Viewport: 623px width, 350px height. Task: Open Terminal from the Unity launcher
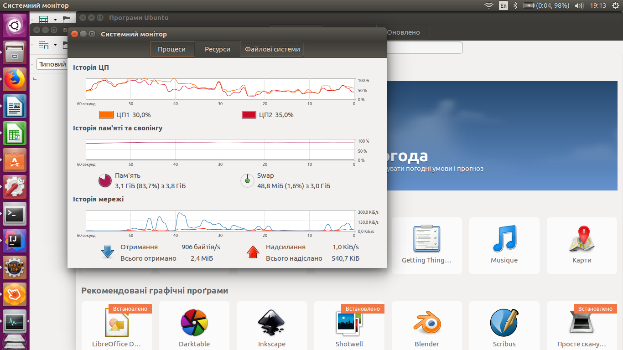15,214
